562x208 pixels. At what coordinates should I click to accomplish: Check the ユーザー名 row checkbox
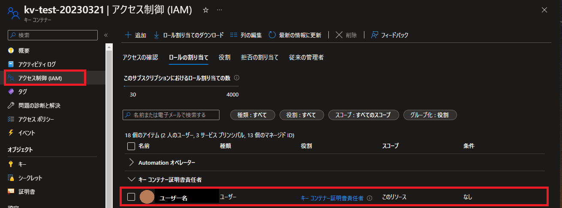tap(131, 197)
